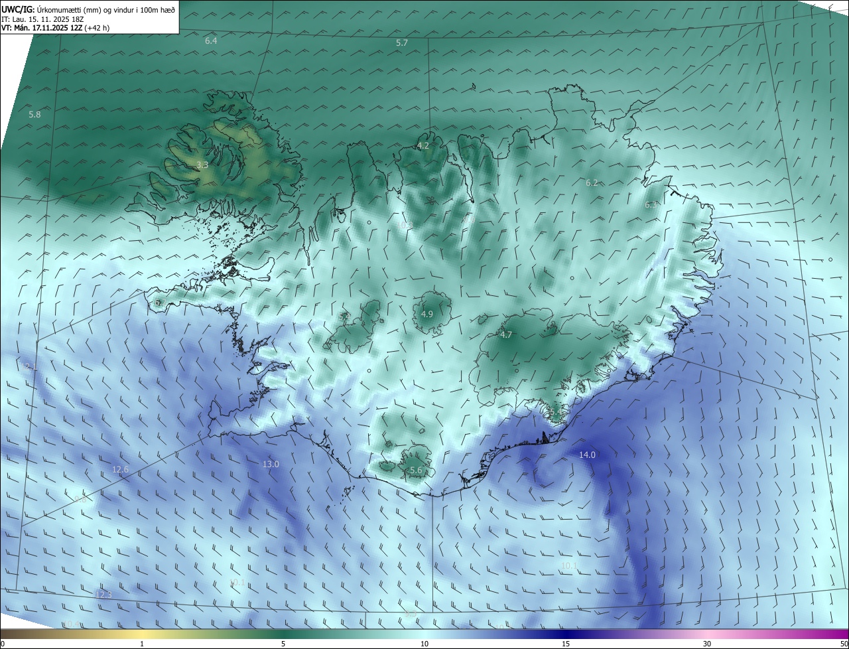Click the 4.2 value label on the map

(423, 145)
